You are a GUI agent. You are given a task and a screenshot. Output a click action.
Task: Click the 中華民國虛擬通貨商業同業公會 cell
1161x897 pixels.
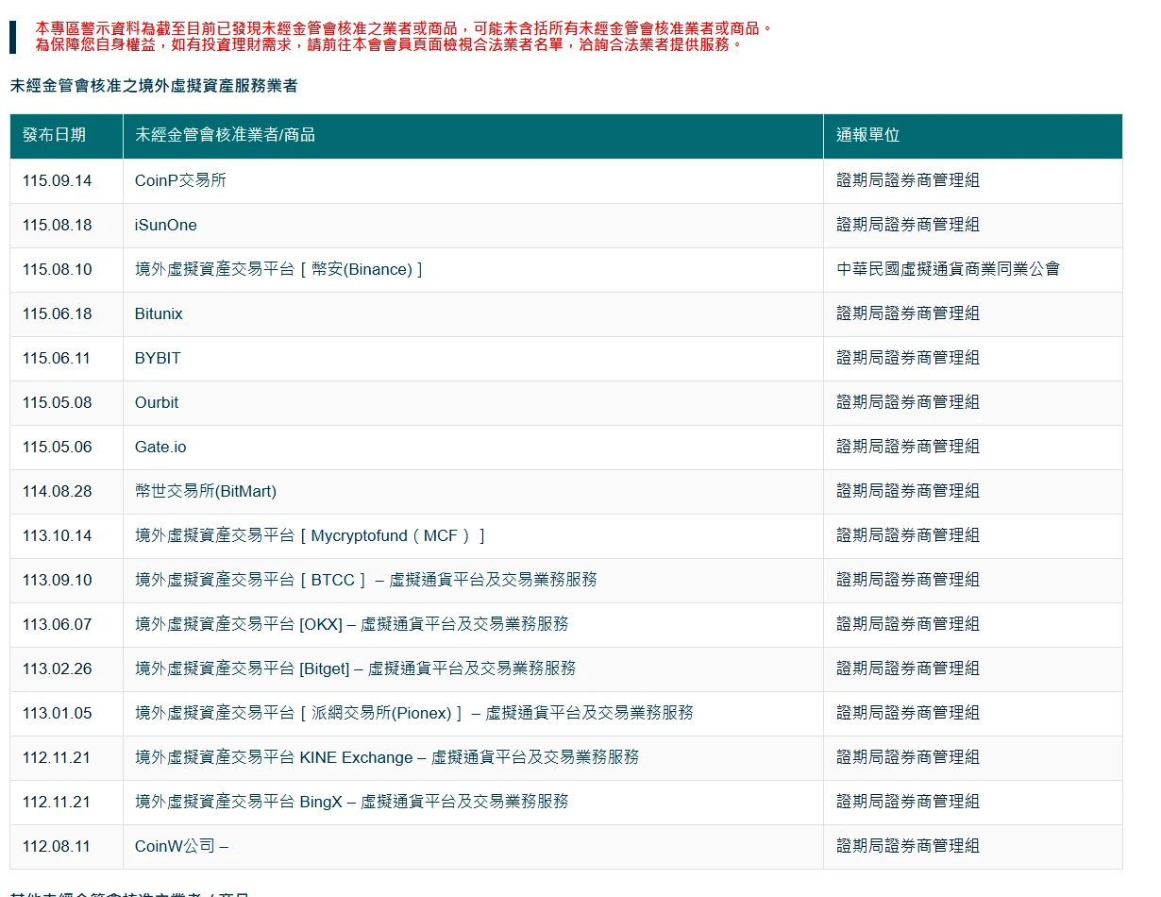[949, 269]
